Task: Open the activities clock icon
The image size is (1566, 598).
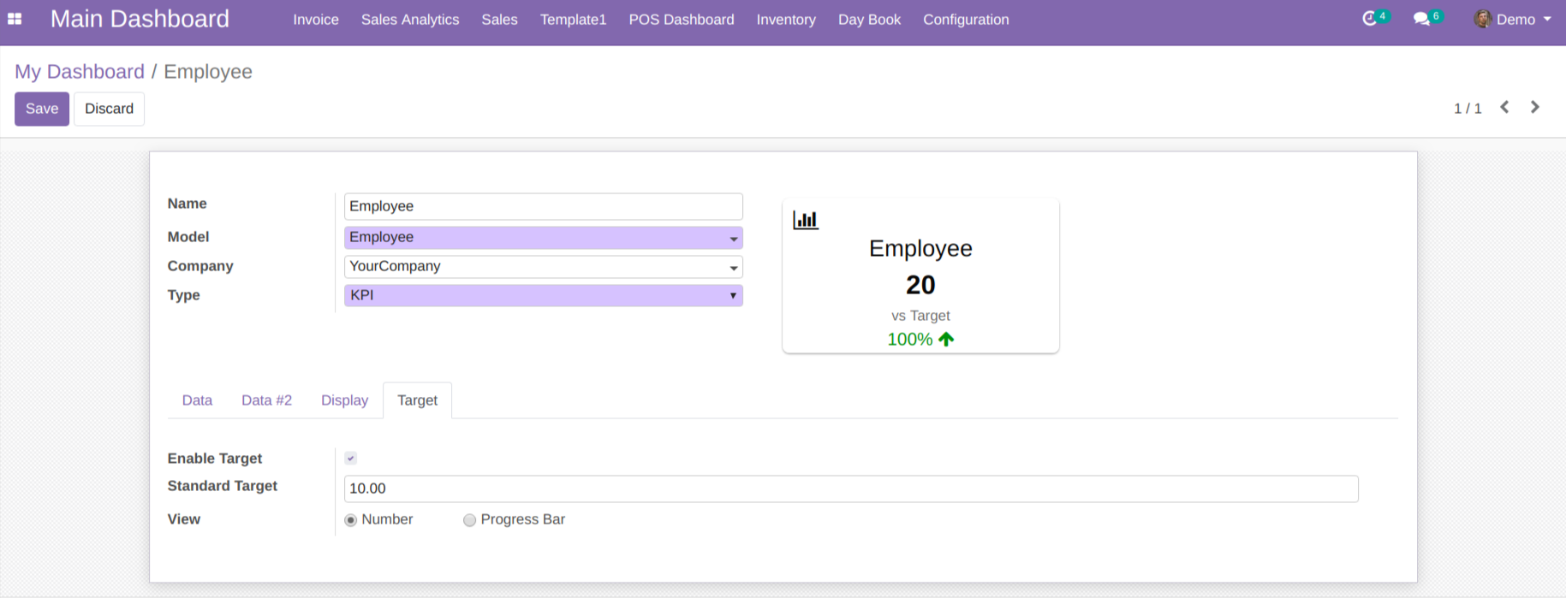Action: tap(1369, 19)
